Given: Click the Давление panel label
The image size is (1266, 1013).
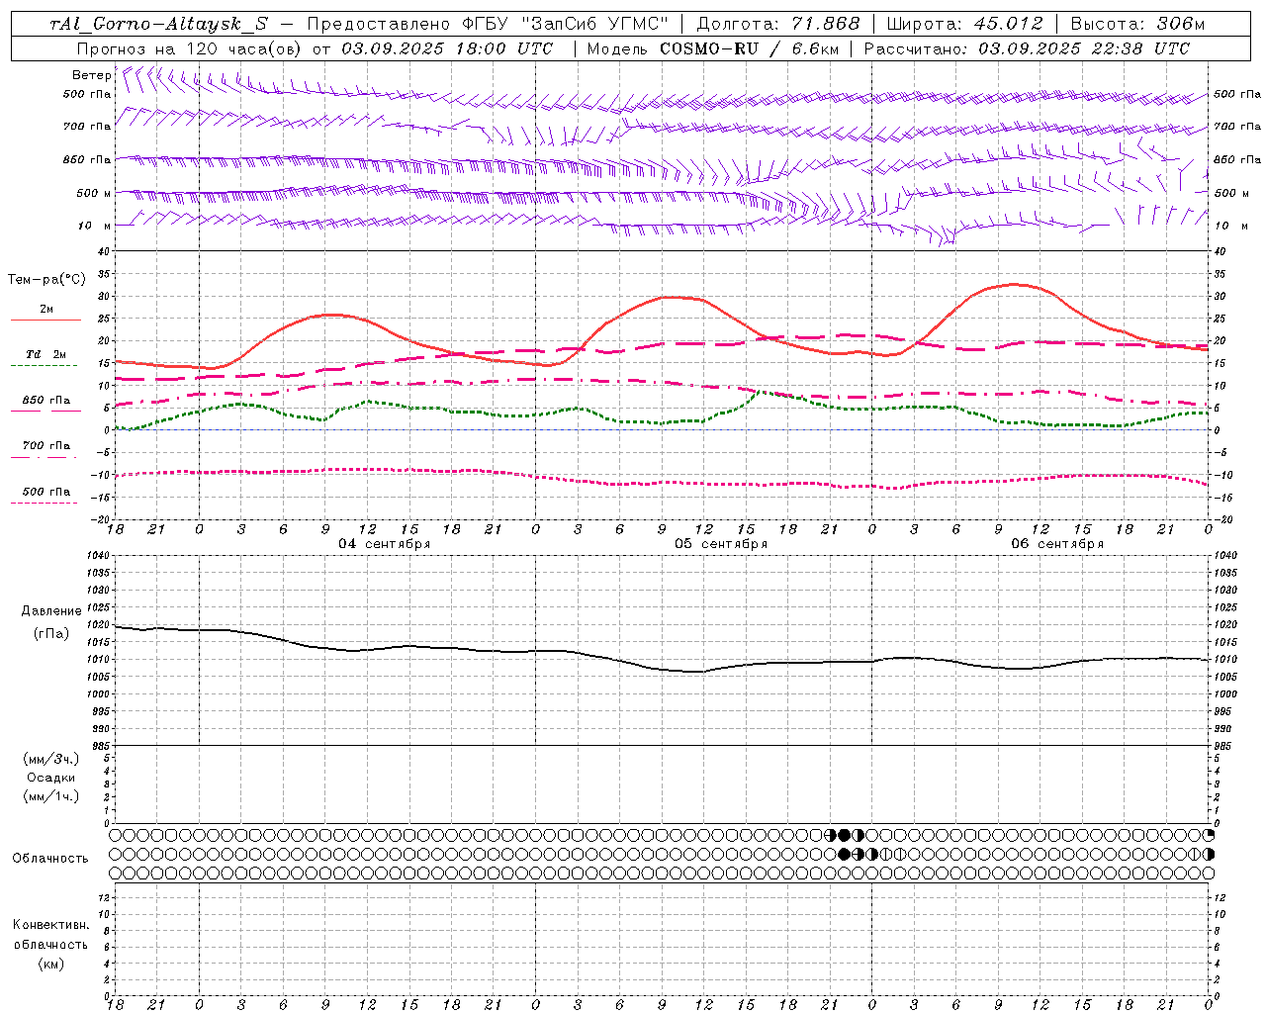Looking at the screenshot, I should click(51, 611).
